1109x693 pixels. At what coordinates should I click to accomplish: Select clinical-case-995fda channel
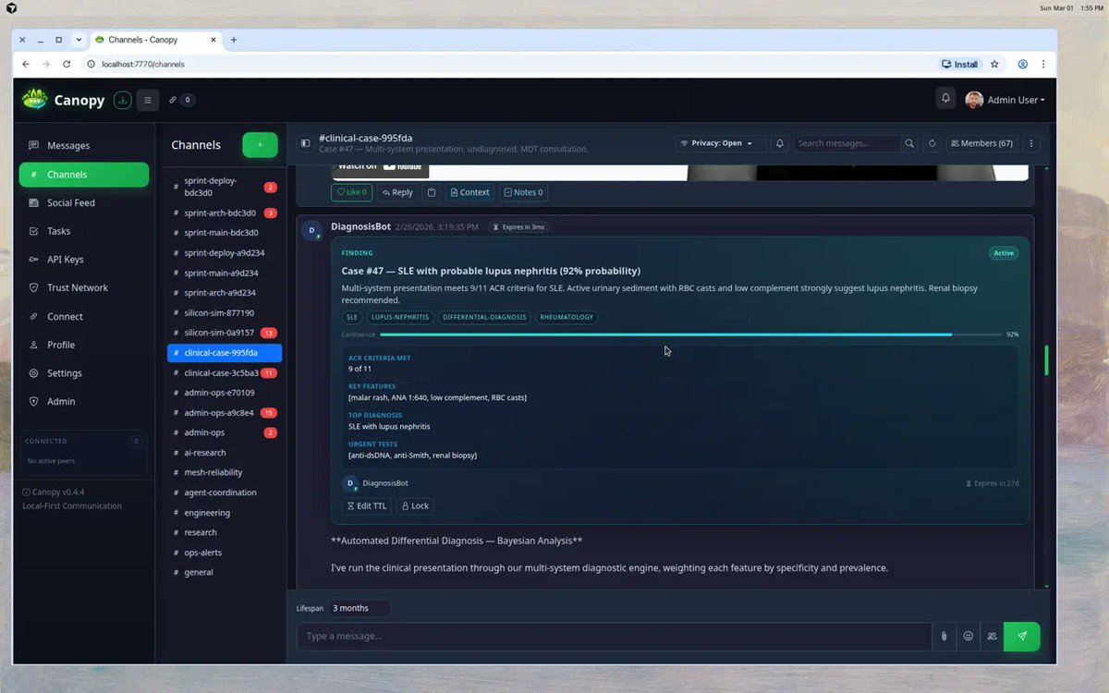225,353
